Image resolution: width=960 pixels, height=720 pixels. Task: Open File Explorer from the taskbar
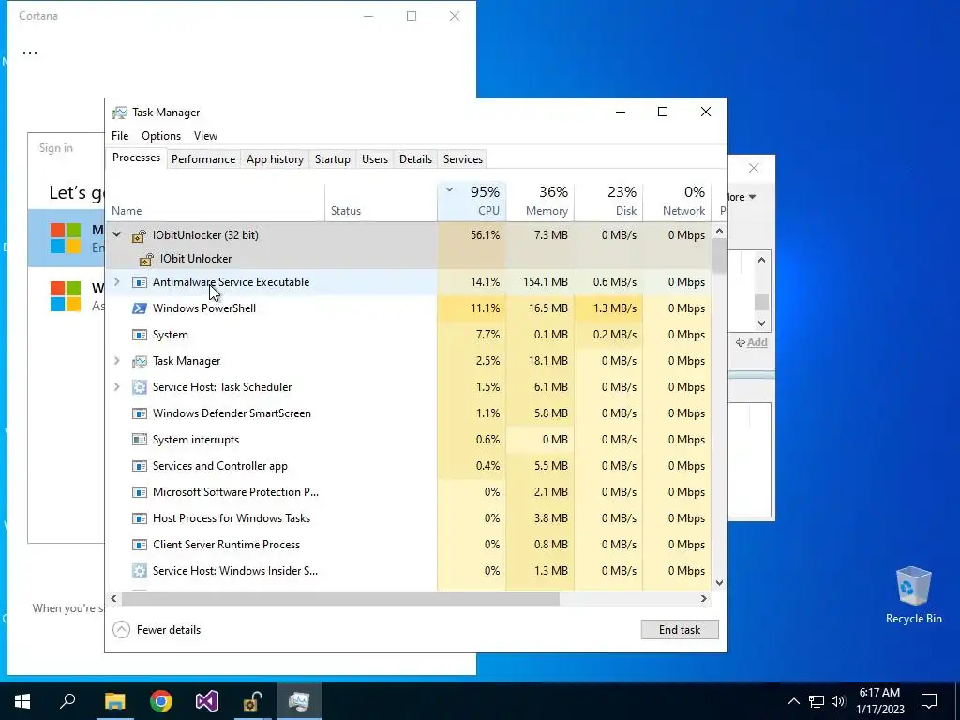114,701
